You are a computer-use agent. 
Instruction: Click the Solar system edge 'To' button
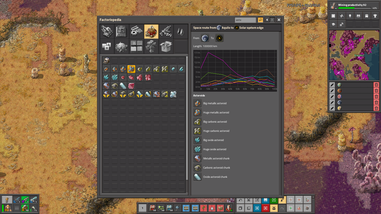tap(220, 38)
